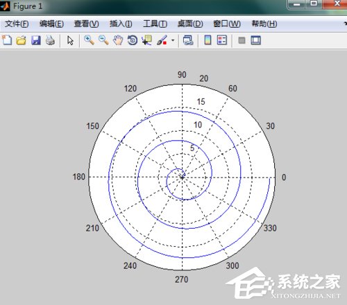347x305 pixels.
Task: Open the Brush tool color dropdown arrow
Action: pos(173,40)
